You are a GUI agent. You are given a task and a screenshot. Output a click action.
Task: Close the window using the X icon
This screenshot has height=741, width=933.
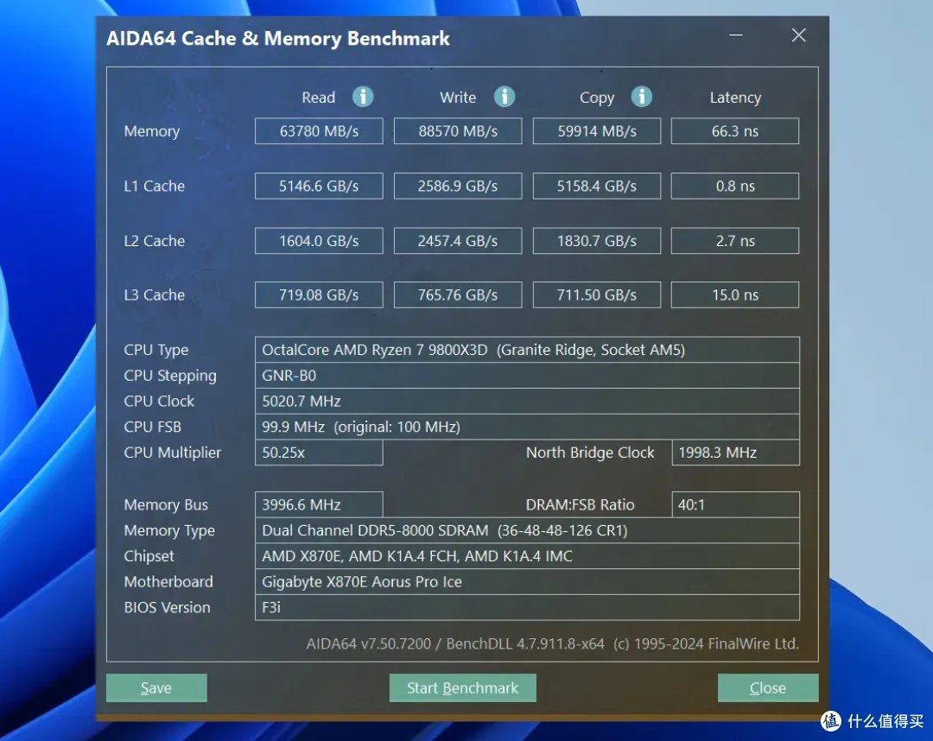798,35
